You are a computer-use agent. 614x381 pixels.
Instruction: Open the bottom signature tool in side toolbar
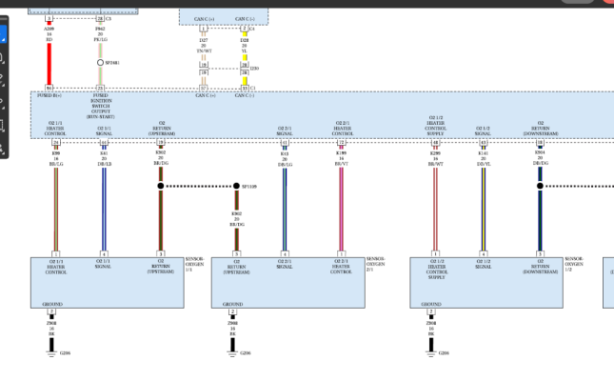2,149
